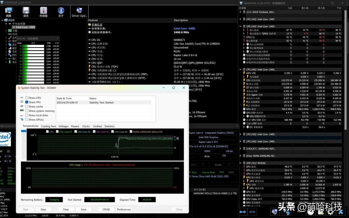Expand the 主板 motherboard tree node
349x218 pixels.
tap(6, 31)
